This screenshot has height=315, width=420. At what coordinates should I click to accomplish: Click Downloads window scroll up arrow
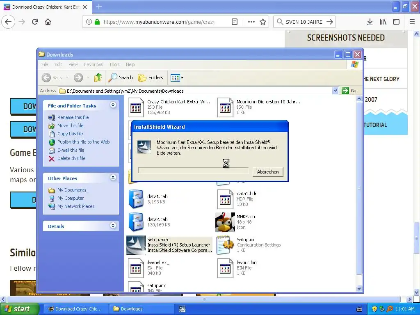[x=359, y=99]
